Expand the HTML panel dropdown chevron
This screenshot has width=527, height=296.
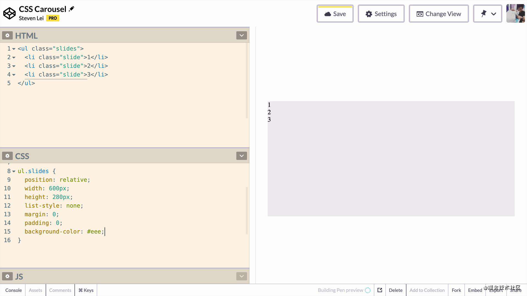point(242,35)
